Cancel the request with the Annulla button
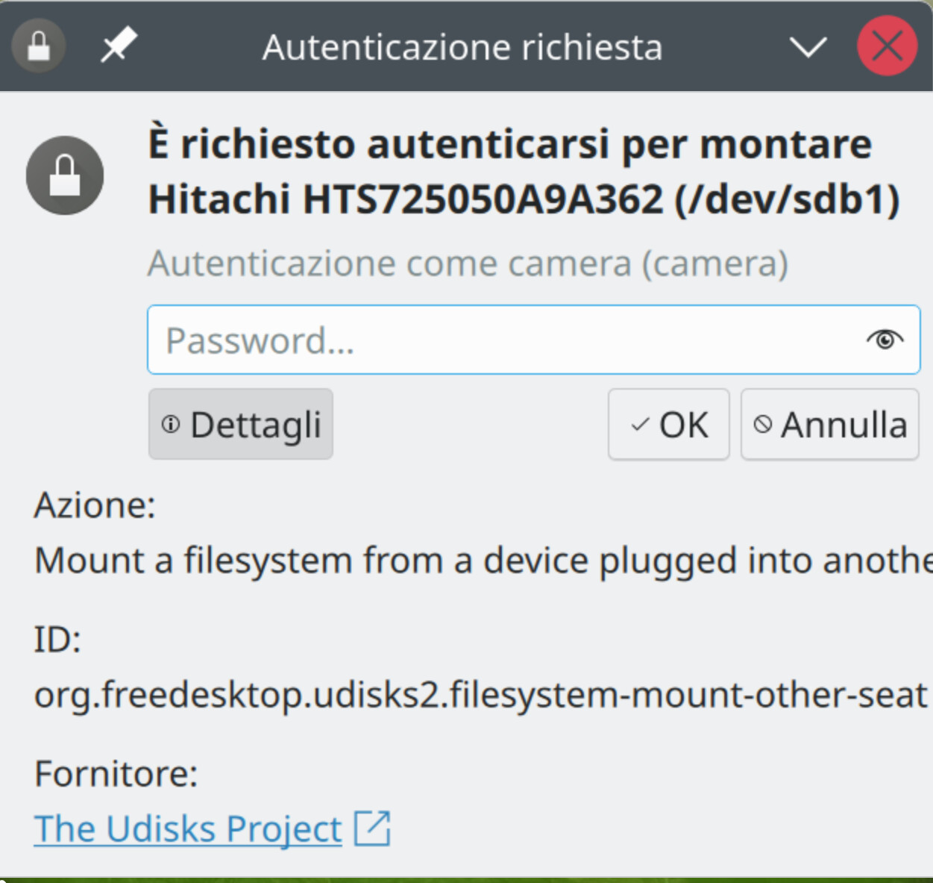This screenshot has width=933, height=883. point(829,425)
